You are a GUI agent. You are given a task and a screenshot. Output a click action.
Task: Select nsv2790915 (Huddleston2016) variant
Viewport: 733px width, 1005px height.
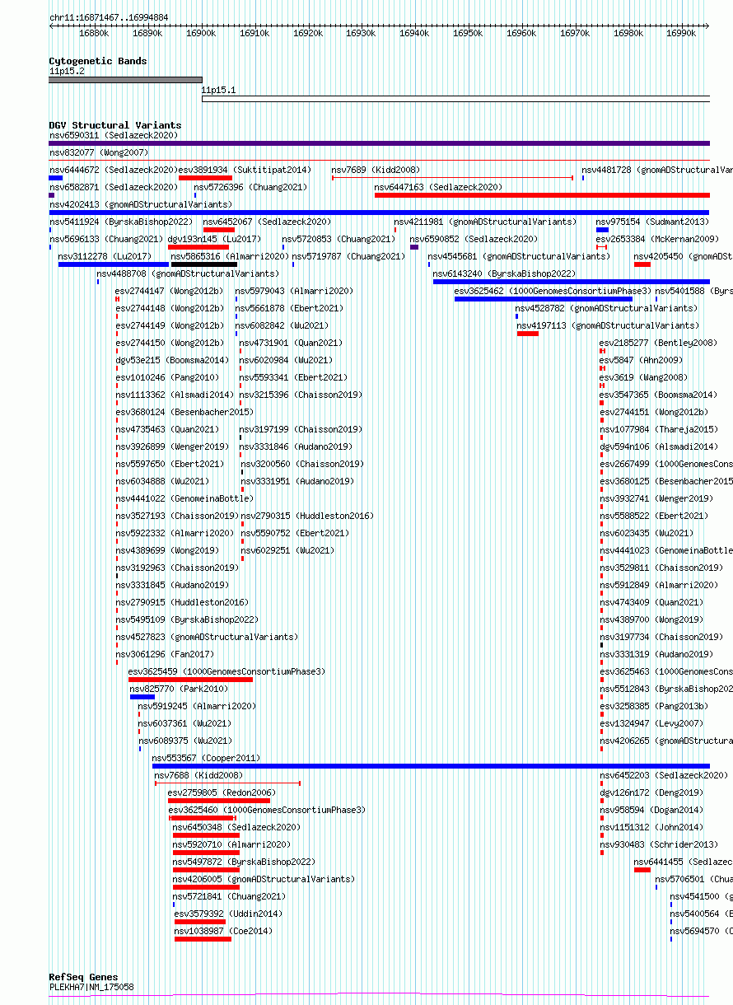pos(117,611)
